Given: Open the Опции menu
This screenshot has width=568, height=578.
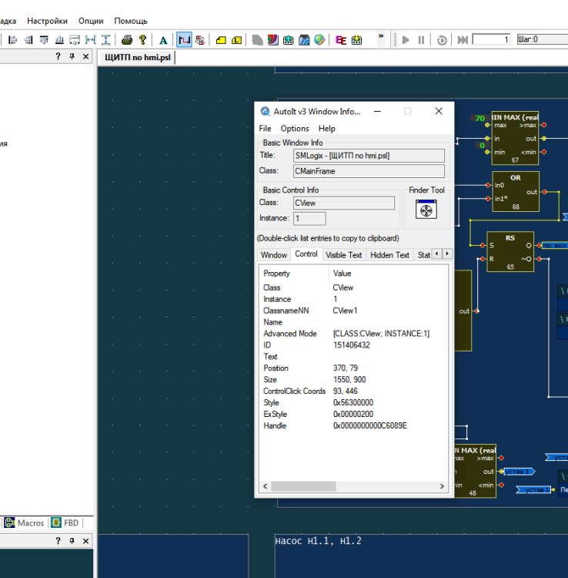Looking at the screenshot, I should click(91, 21).
